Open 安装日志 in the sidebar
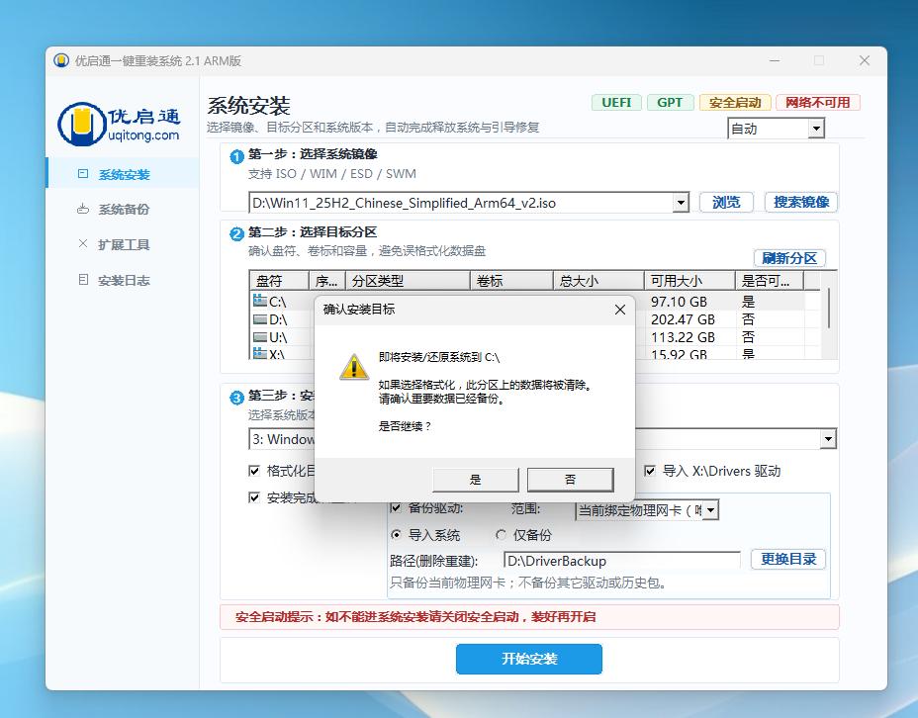The width and height of the screenshot is (918, 718). click(124, 280)
